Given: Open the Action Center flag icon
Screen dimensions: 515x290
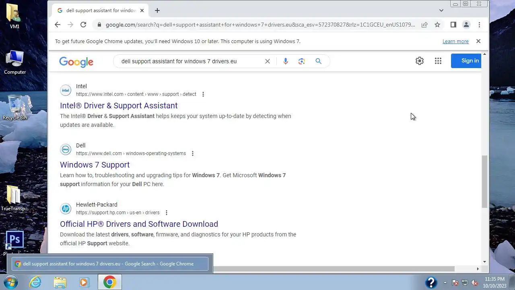Looking at the screenshot, I should tap(455, 282).
